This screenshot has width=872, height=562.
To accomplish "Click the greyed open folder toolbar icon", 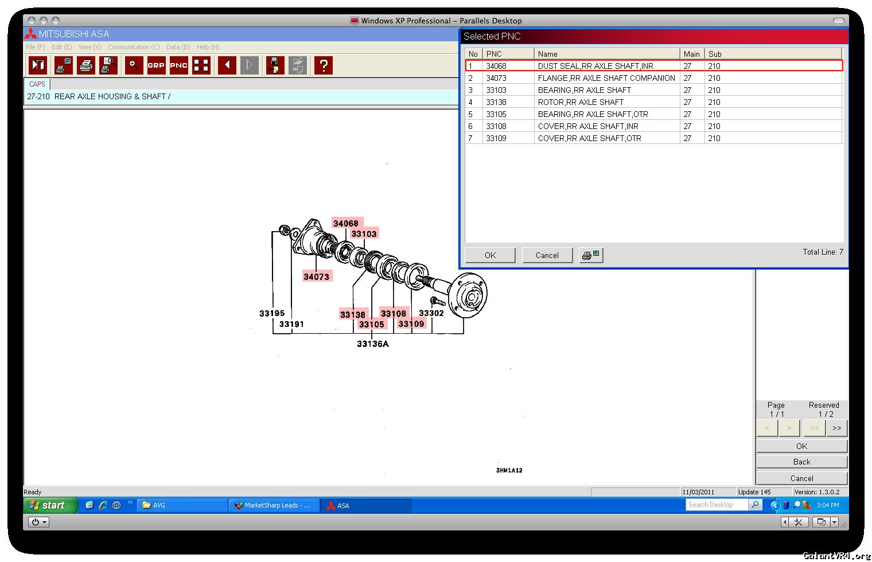I will [298, 65].
